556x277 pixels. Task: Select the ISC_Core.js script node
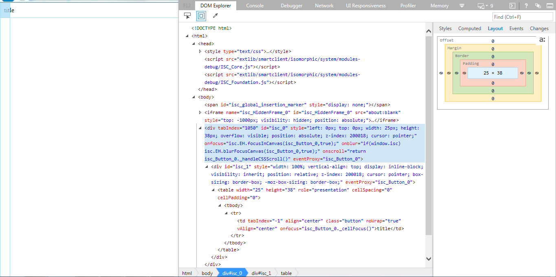pos(282,63)
